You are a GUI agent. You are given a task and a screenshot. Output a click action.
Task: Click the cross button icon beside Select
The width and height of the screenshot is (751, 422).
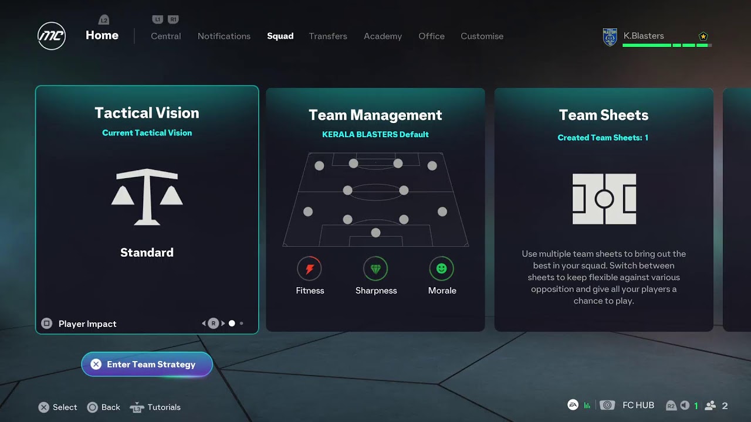point(43,407)
